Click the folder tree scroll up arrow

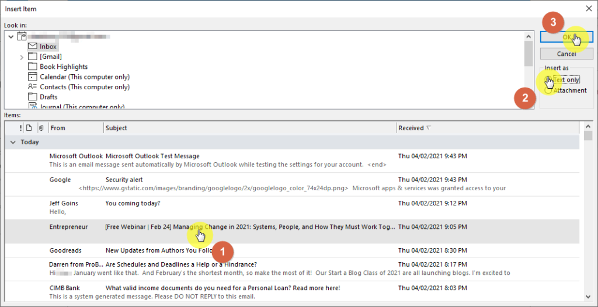(x=528, y=37)
